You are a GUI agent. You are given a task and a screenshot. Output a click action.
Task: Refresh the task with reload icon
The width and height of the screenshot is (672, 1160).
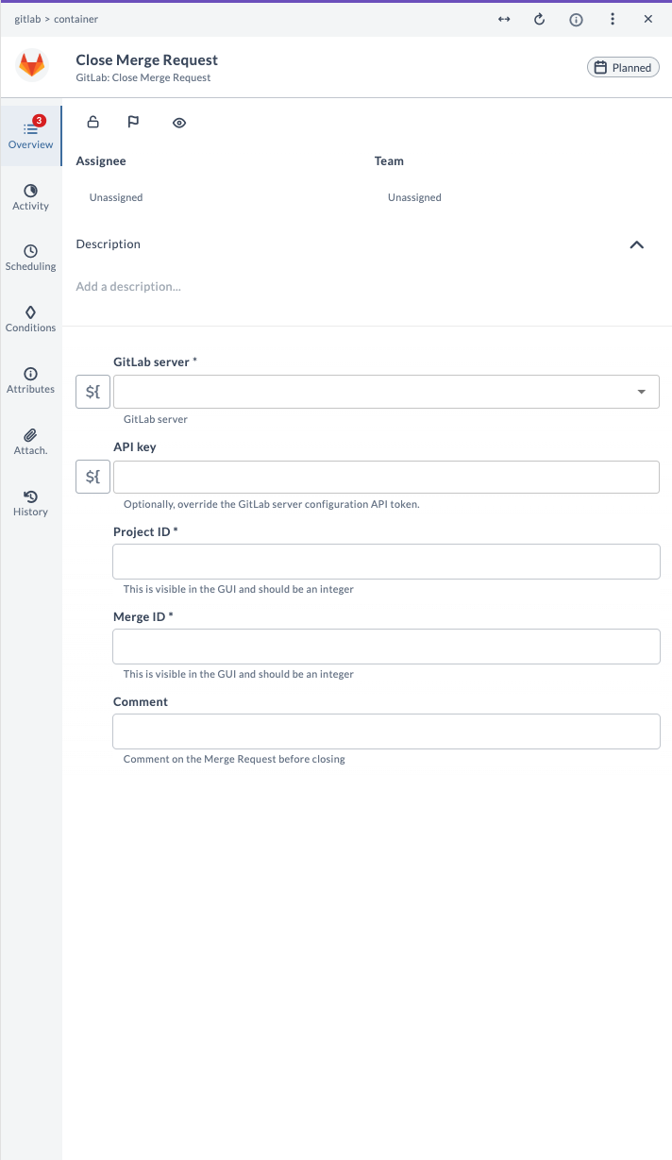tap(540, 19)
